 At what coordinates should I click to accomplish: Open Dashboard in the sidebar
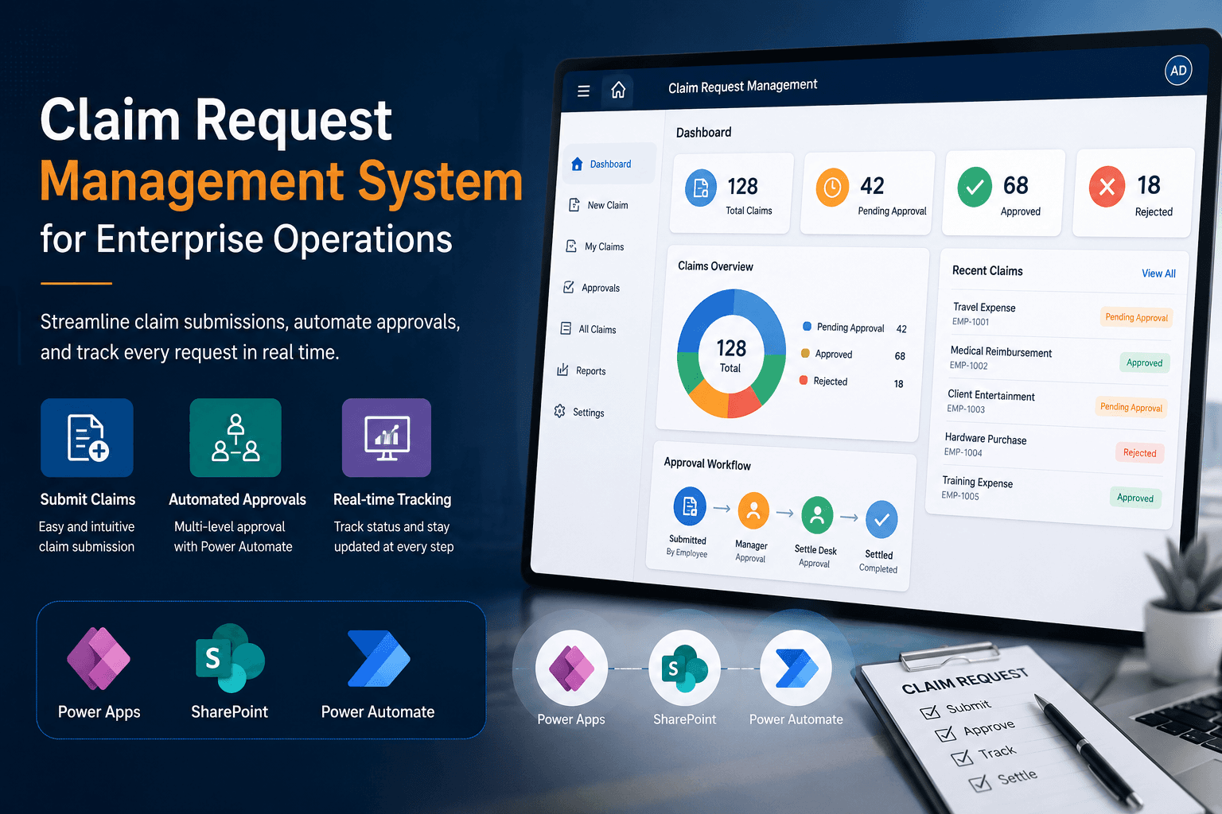pyautogui.click(x=610, y=164)
